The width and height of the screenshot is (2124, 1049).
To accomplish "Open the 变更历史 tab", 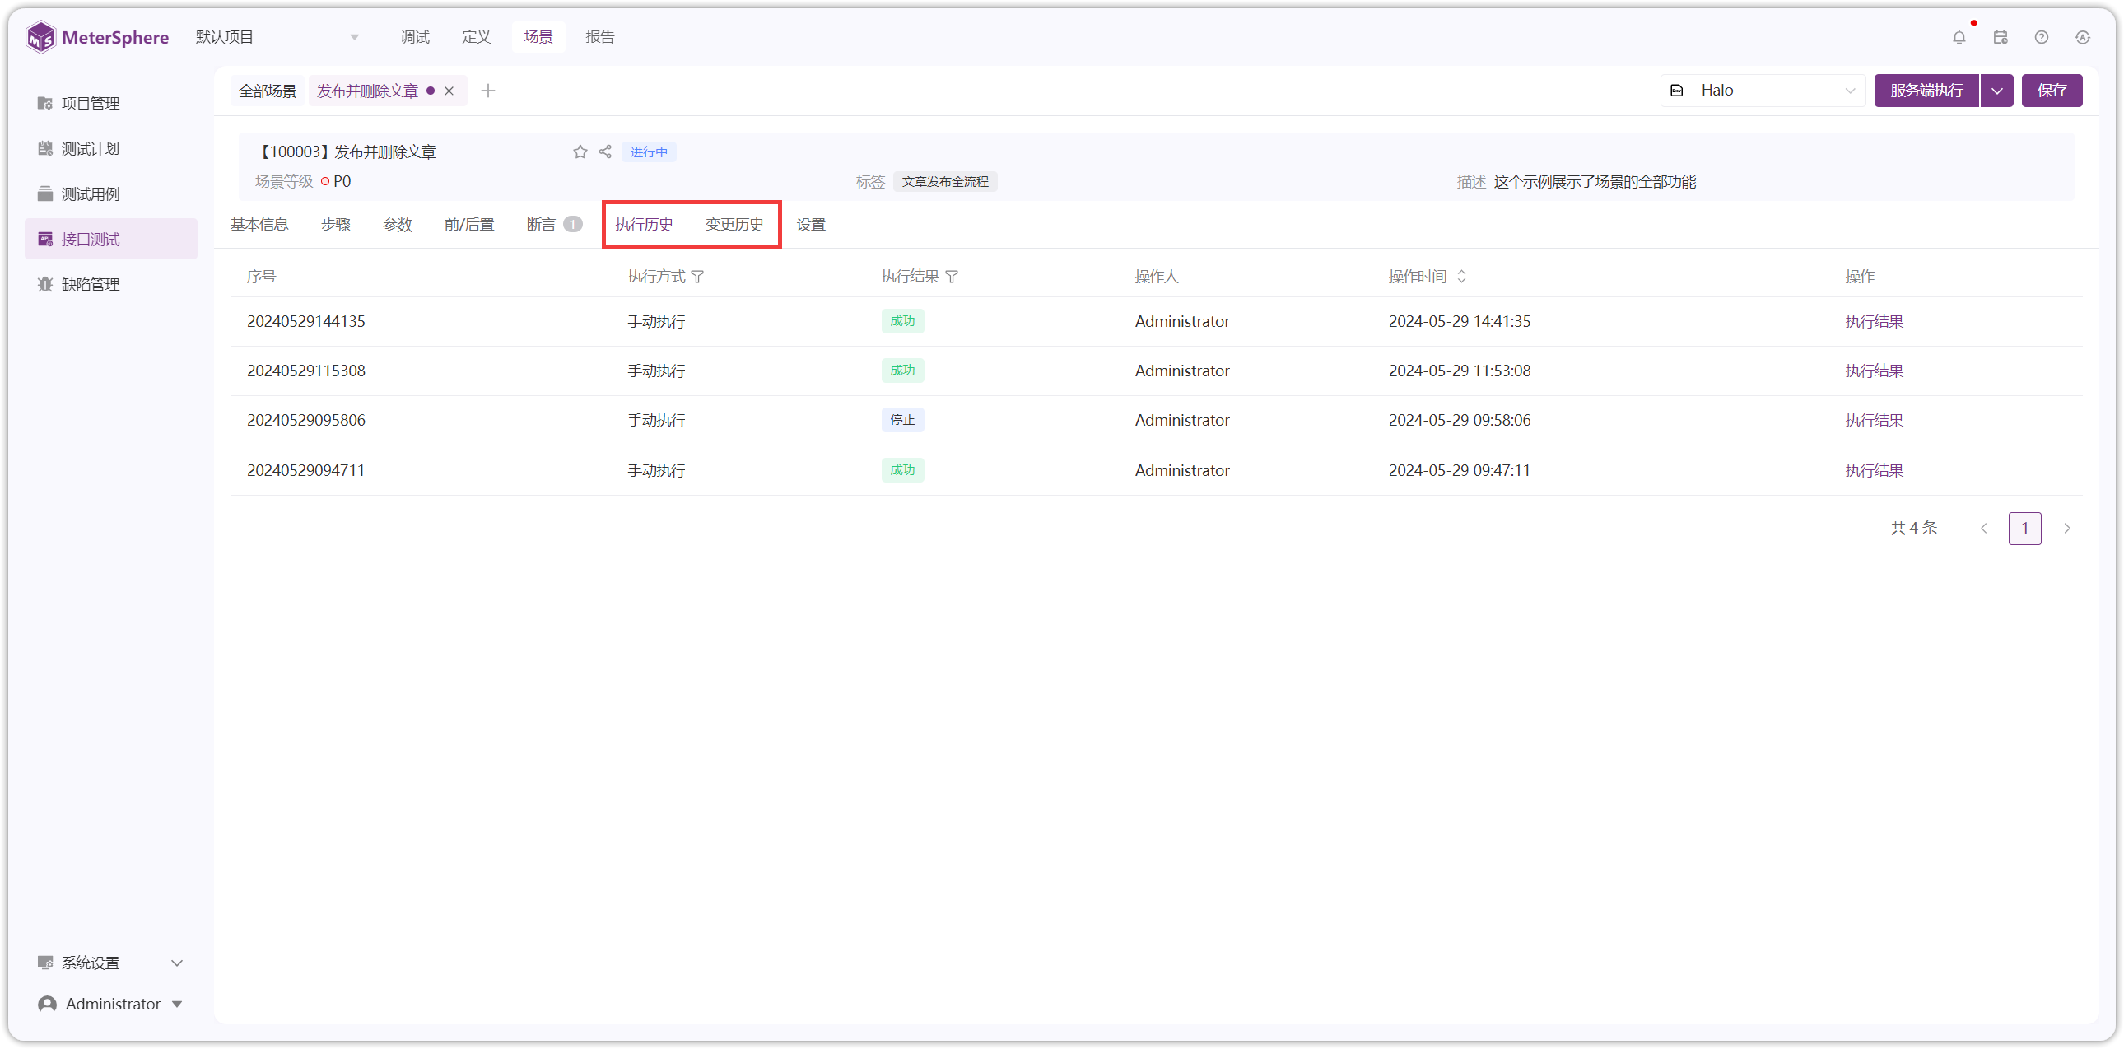I will [x=734, y=224].
